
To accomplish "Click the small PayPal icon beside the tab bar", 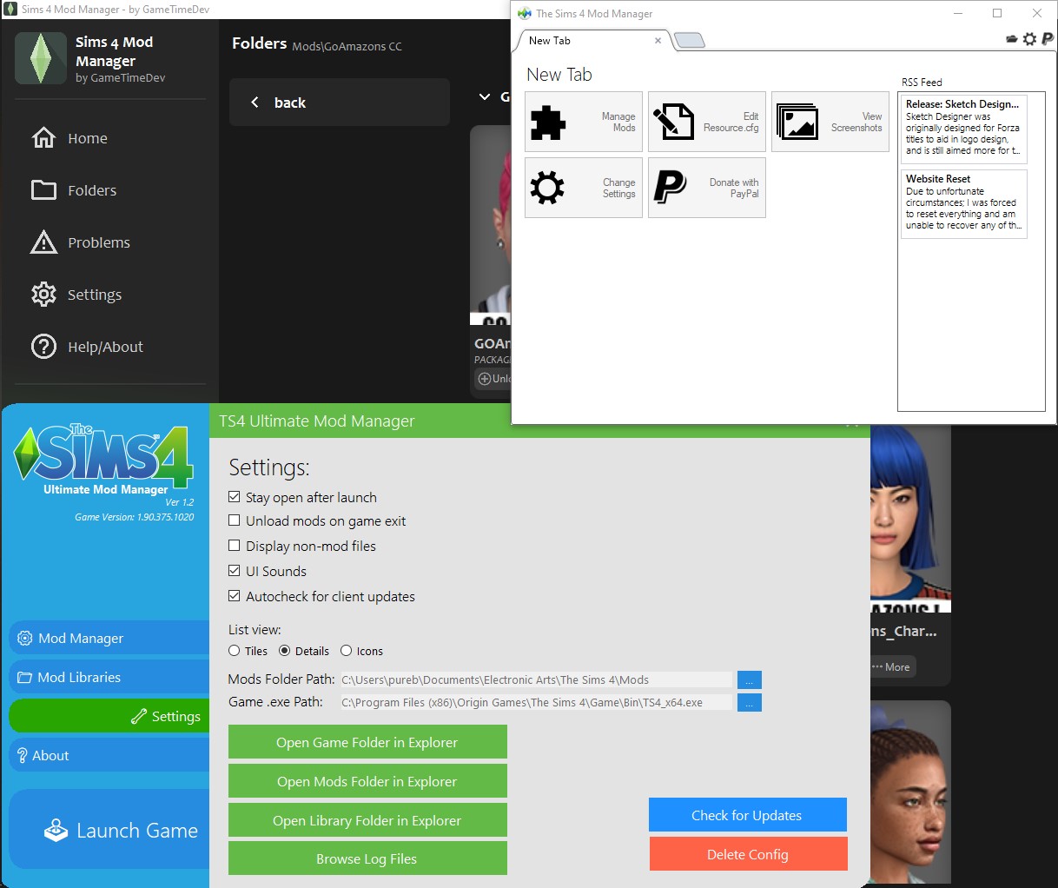I will [x=1047, y=39].
